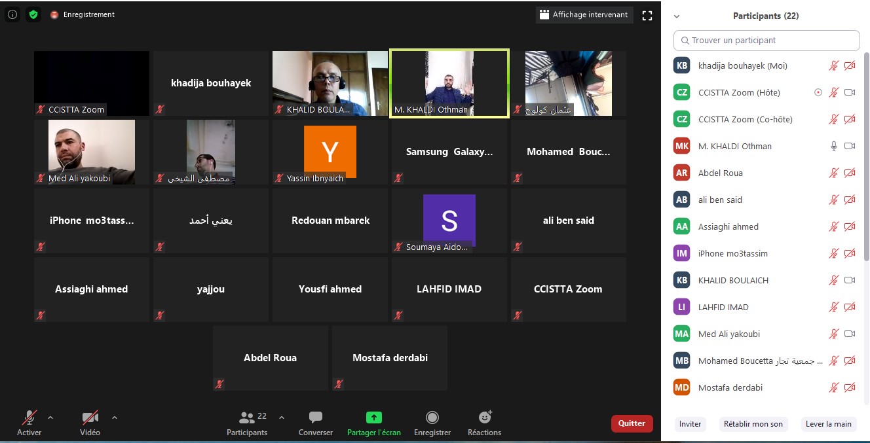Enter full screen mode icon

[x=647, y=15]
